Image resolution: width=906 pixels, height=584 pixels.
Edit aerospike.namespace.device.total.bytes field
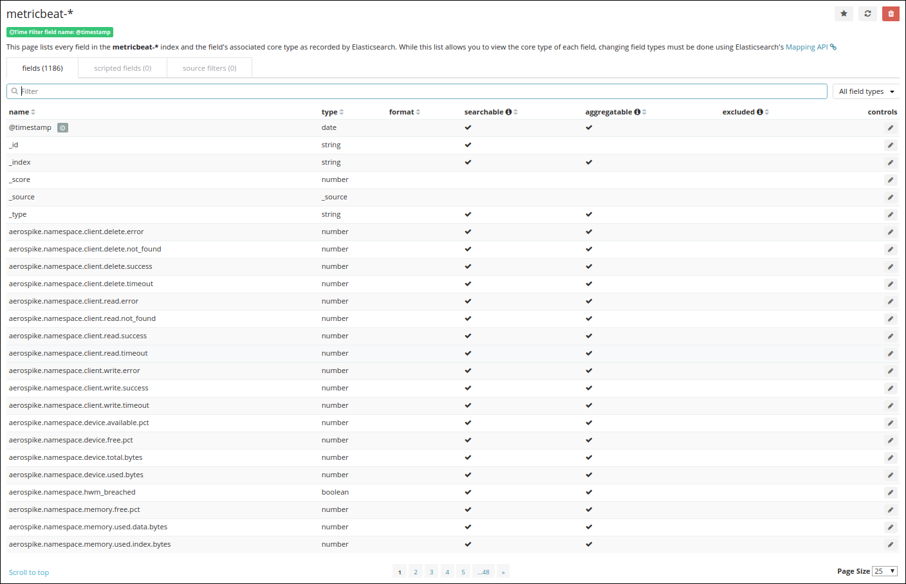point(891,458)
